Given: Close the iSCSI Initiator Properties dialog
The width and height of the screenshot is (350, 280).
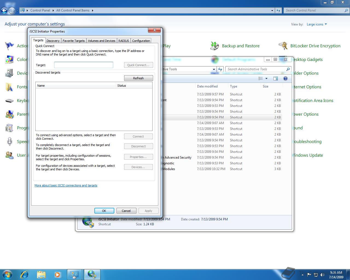Looking at the screenshot, I should click(154, 30).
